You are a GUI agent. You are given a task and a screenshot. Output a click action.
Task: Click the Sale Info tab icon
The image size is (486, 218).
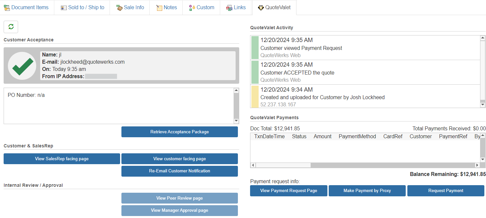click(x=119, y=8)
